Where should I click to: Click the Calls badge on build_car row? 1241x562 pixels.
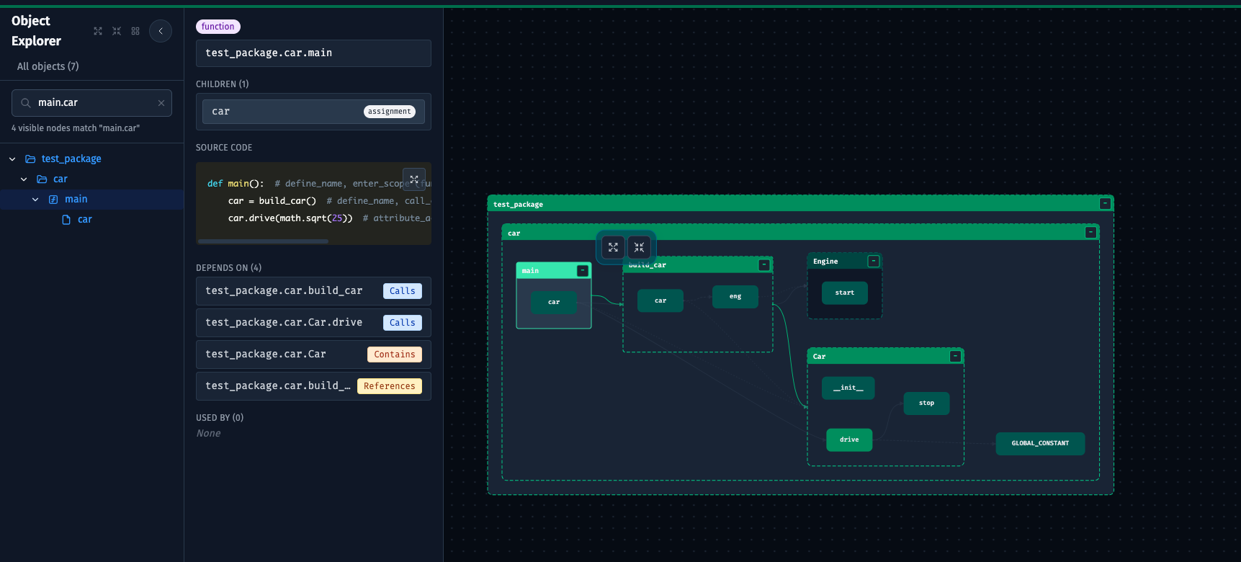[x=403, y=291]
